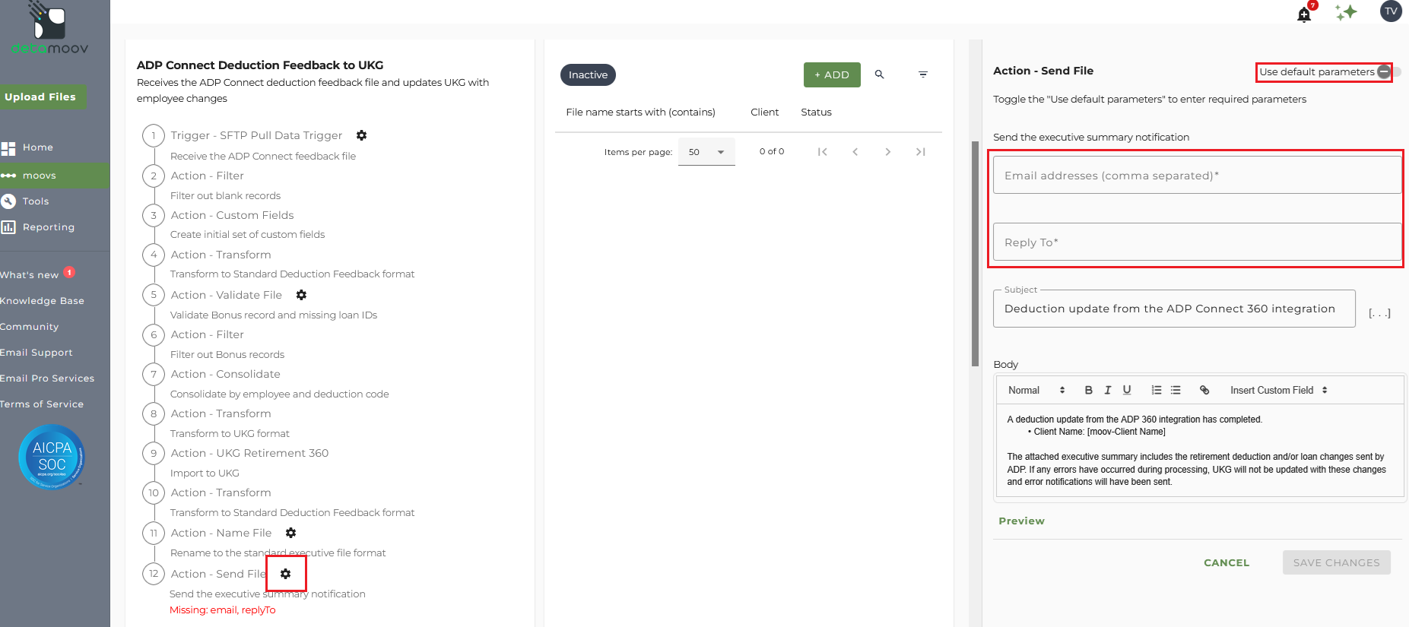Open the Terms of Service link
Viewport: 1409px width, 627px height.
pos(42,404)
